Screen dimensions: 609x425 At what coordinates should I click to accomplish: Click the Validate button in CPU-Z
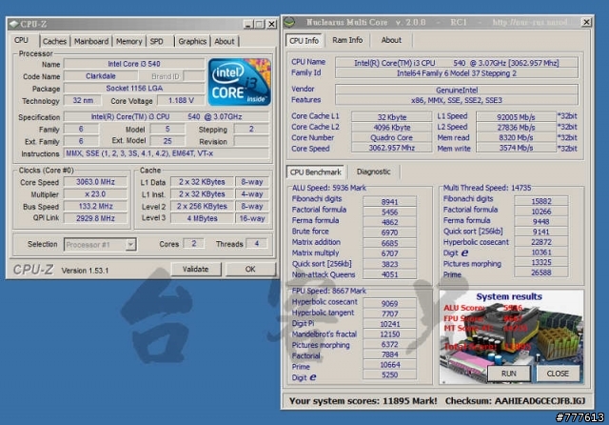(x=195, y=269)
